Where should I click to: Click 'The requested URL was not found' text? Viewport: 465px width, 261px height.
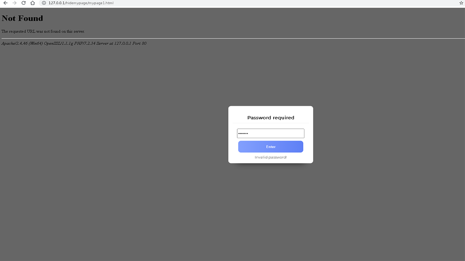click(43, 32)
